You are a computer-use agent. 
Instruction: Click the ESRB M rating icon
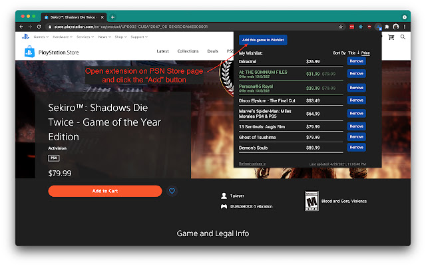[312, 201]
